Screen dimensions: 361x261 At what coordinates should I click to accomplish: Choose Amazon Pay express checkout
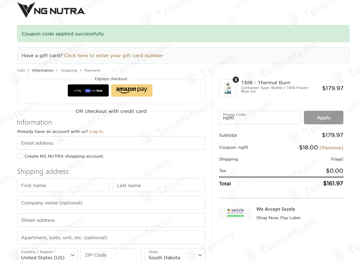point(132,90)
